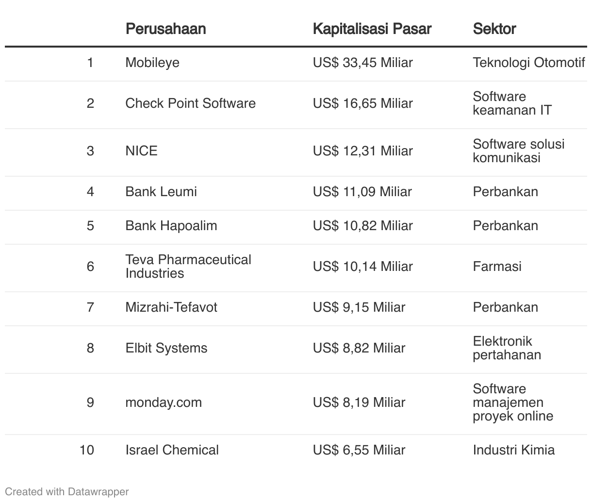Select the Mobileye company name
Viewport: 592px width, 503px height.
152,63
